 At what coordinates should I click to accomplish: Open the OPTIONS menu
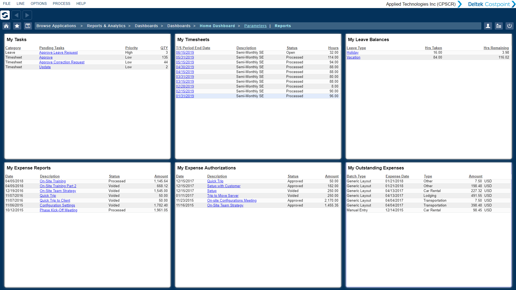point(38,3)
